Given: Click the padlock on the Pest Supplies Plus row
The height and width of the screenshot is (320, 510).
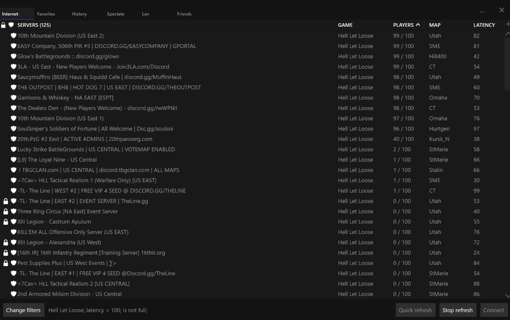Looking at the screenshot, I should pos(6,263).
